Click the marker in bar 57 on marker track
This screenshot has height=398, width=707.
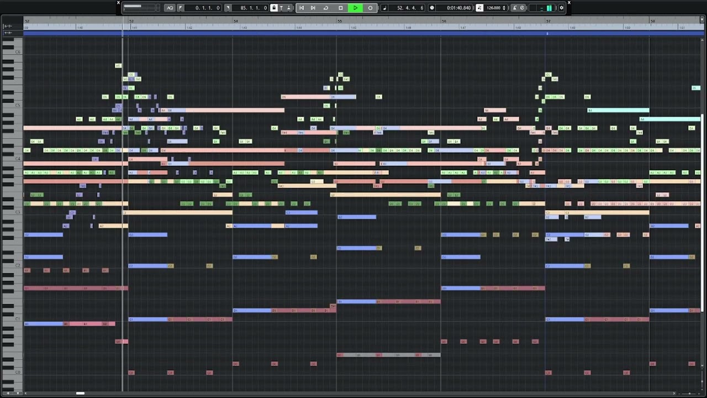tap(547, 33)
